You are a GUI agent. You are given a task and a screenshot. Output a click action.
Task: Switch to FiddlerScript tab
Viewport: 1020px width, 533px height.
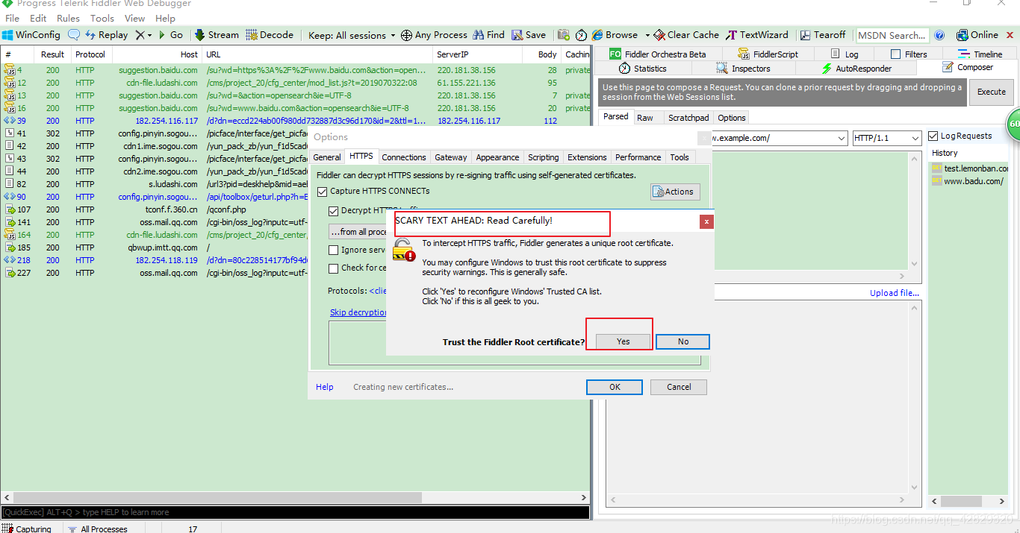pos(768,54)
